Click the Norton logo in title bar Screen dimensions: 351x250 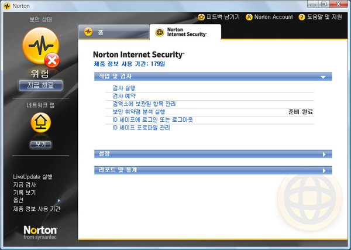(6, 6)
